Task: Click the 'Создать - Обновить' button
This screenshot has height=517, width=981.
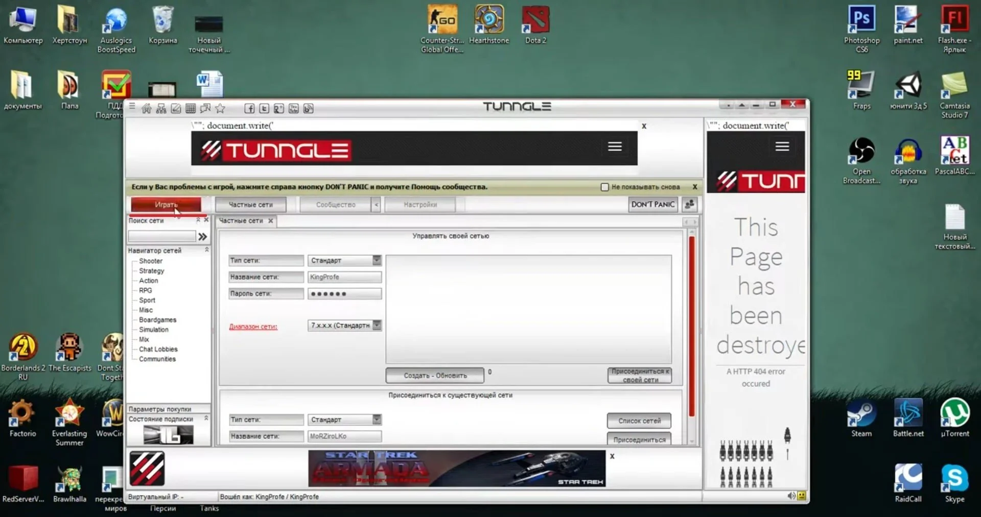Action: [x=435, y=376]
